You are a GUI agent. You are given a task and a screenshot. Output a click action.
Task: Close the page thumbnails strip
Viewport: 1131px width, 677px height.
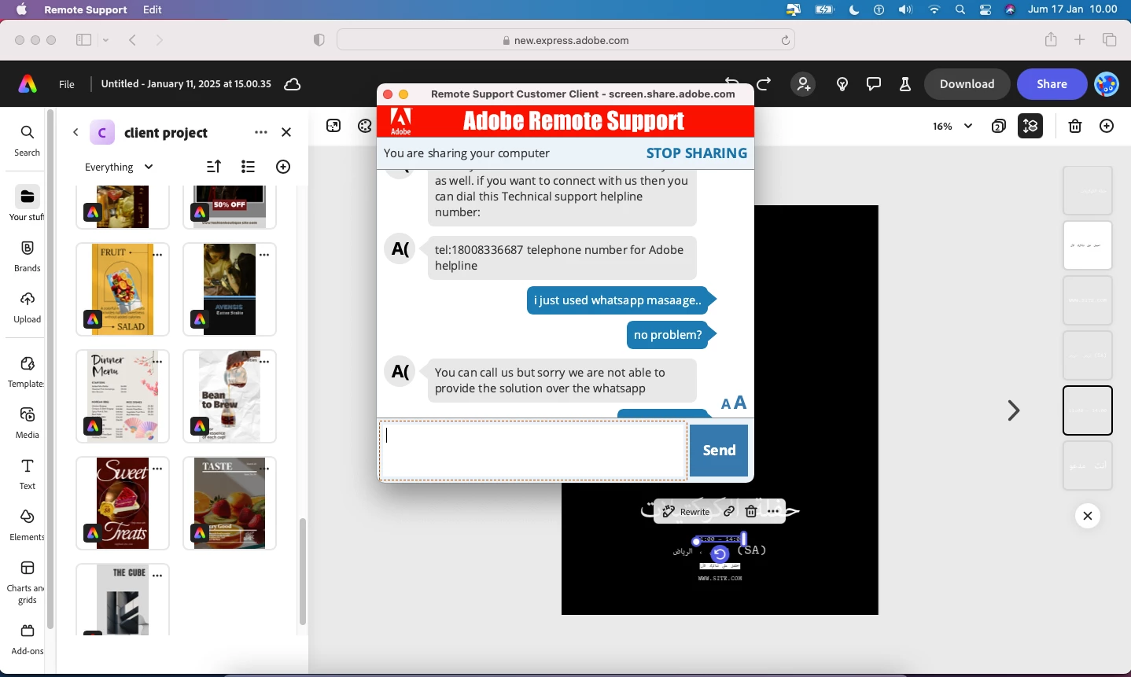point(1088,516)
